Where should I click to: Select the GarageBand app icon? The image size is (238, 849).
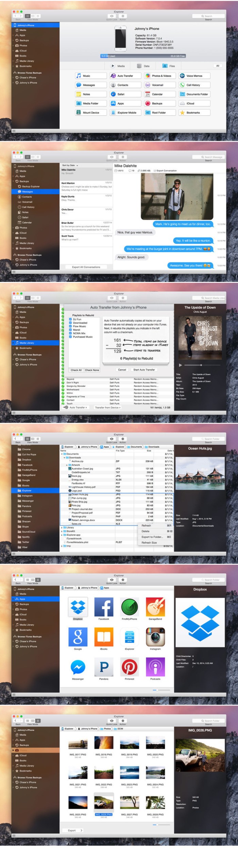click(155, 607)
